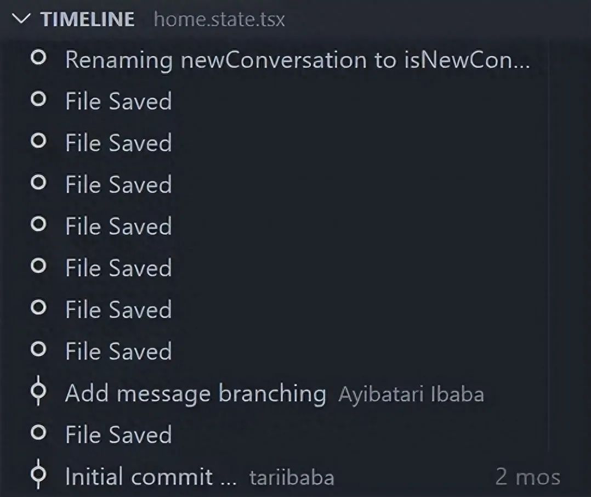Click the 2 mos timestamp

527,477
